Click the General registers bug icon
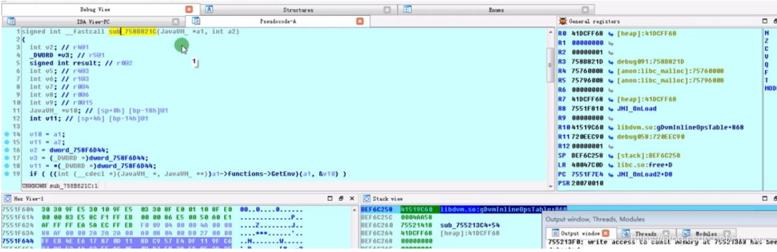 click(563, 21)
